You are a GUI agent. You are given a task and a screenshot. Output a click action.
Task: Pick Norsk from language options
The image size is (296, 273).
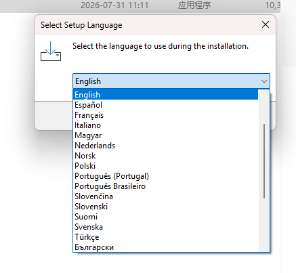(165, 156)
